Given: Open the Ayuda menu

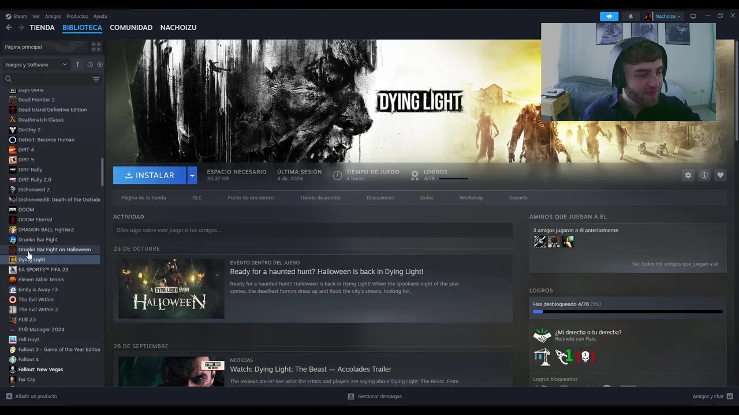Looking at the screenshot, I should tap(100, 16).
